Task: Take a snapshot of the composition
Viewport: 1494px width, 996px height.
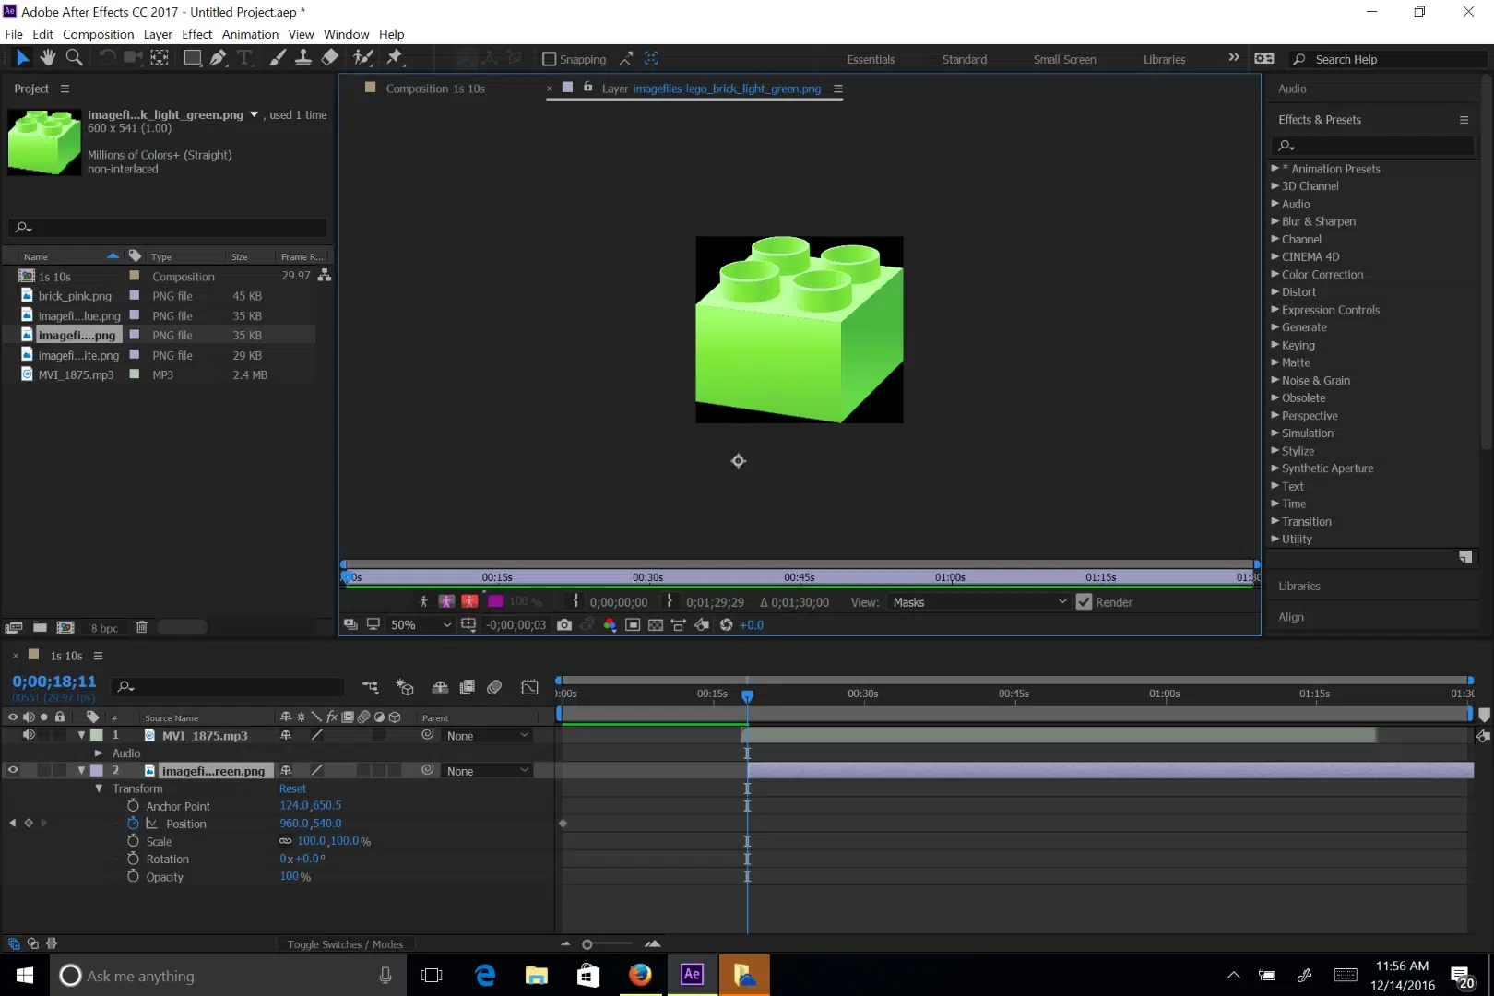Action: [564, 624]
